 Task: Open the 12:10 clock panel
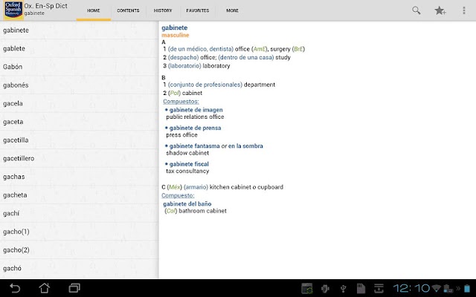[x=411, y=288]
